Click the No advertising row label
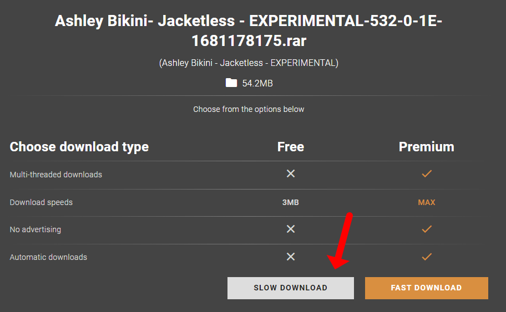 click(36, 229)
